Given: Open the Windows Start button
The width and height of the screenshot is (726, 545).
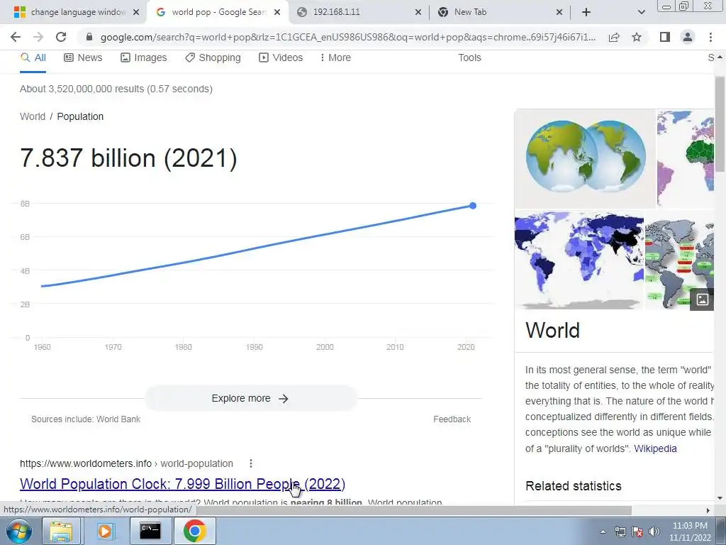Looking at the screenshot, I should tap(18, 531).
